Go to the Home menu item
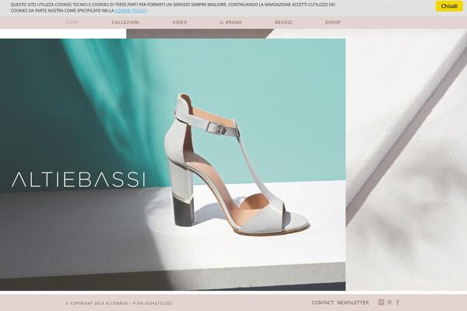Viewport: 467px width, 311px height. 72,23
